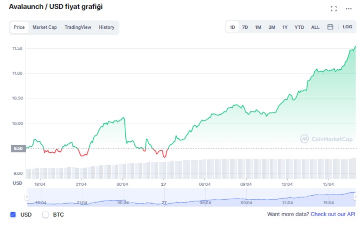Screen dimensions: 359x230
Task: Click the Want more data? text
Action: (x=288, y=214)
